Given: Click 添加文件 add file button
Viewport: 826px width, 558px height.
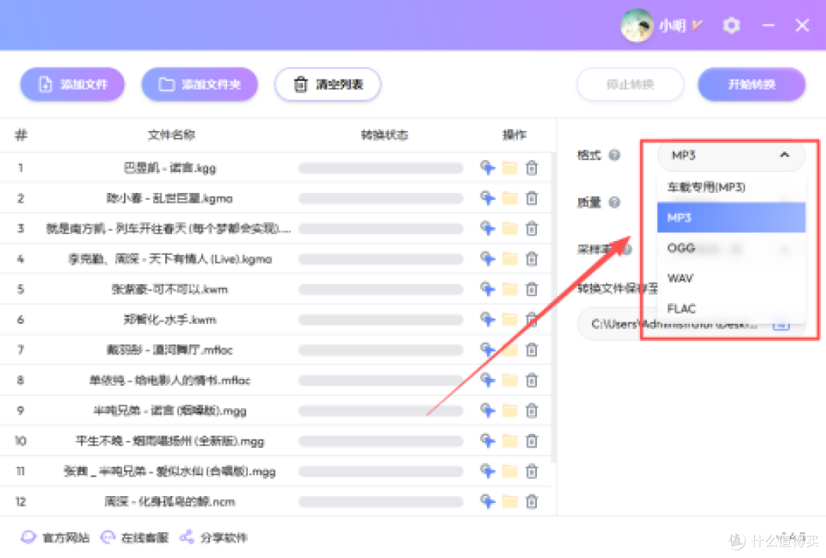Looking at the screenshot, I should coord(73,84).
